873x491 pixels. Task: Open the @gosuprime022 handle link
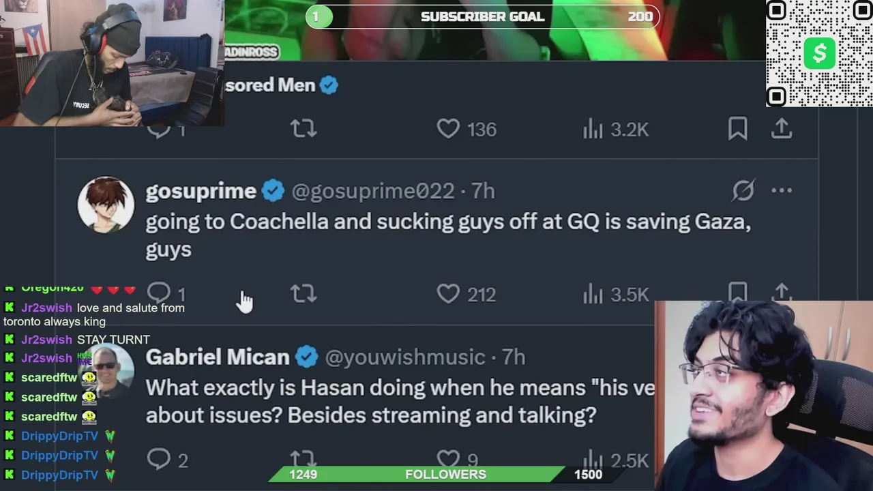tap(373, 191)
